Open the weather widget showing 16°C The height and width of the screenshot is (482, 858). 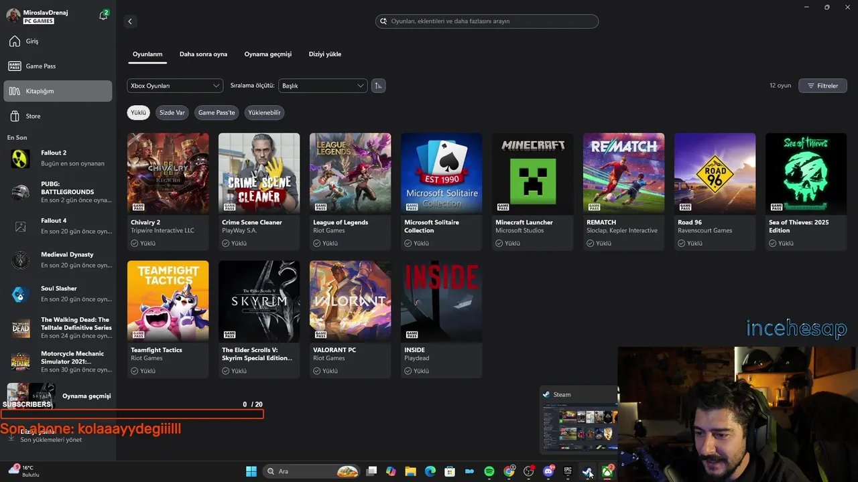pos(23,471)
